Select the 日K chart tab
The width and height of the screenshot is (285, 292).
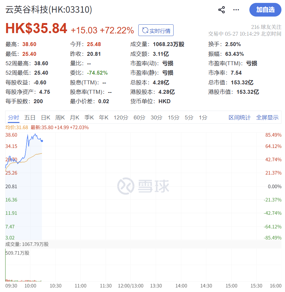[46, 117]
